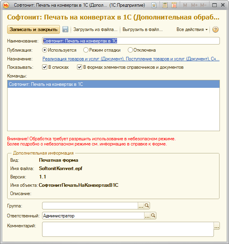Click Выгрузить в файл... command
This screenshot has width=229, height=244.
[142, 29]
